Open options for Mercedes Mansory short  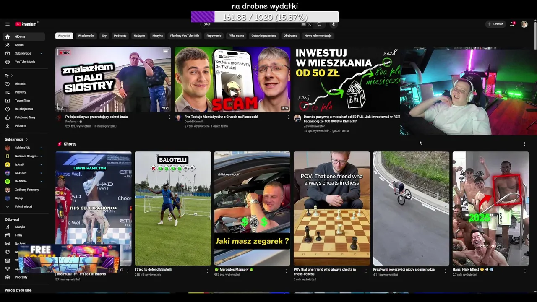[287, 271]
